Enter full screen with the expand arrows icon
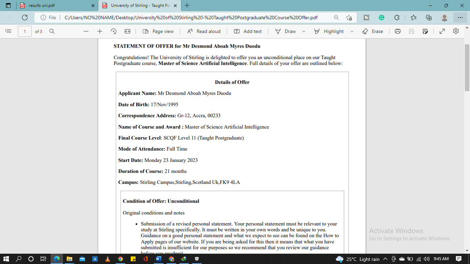 442,31
